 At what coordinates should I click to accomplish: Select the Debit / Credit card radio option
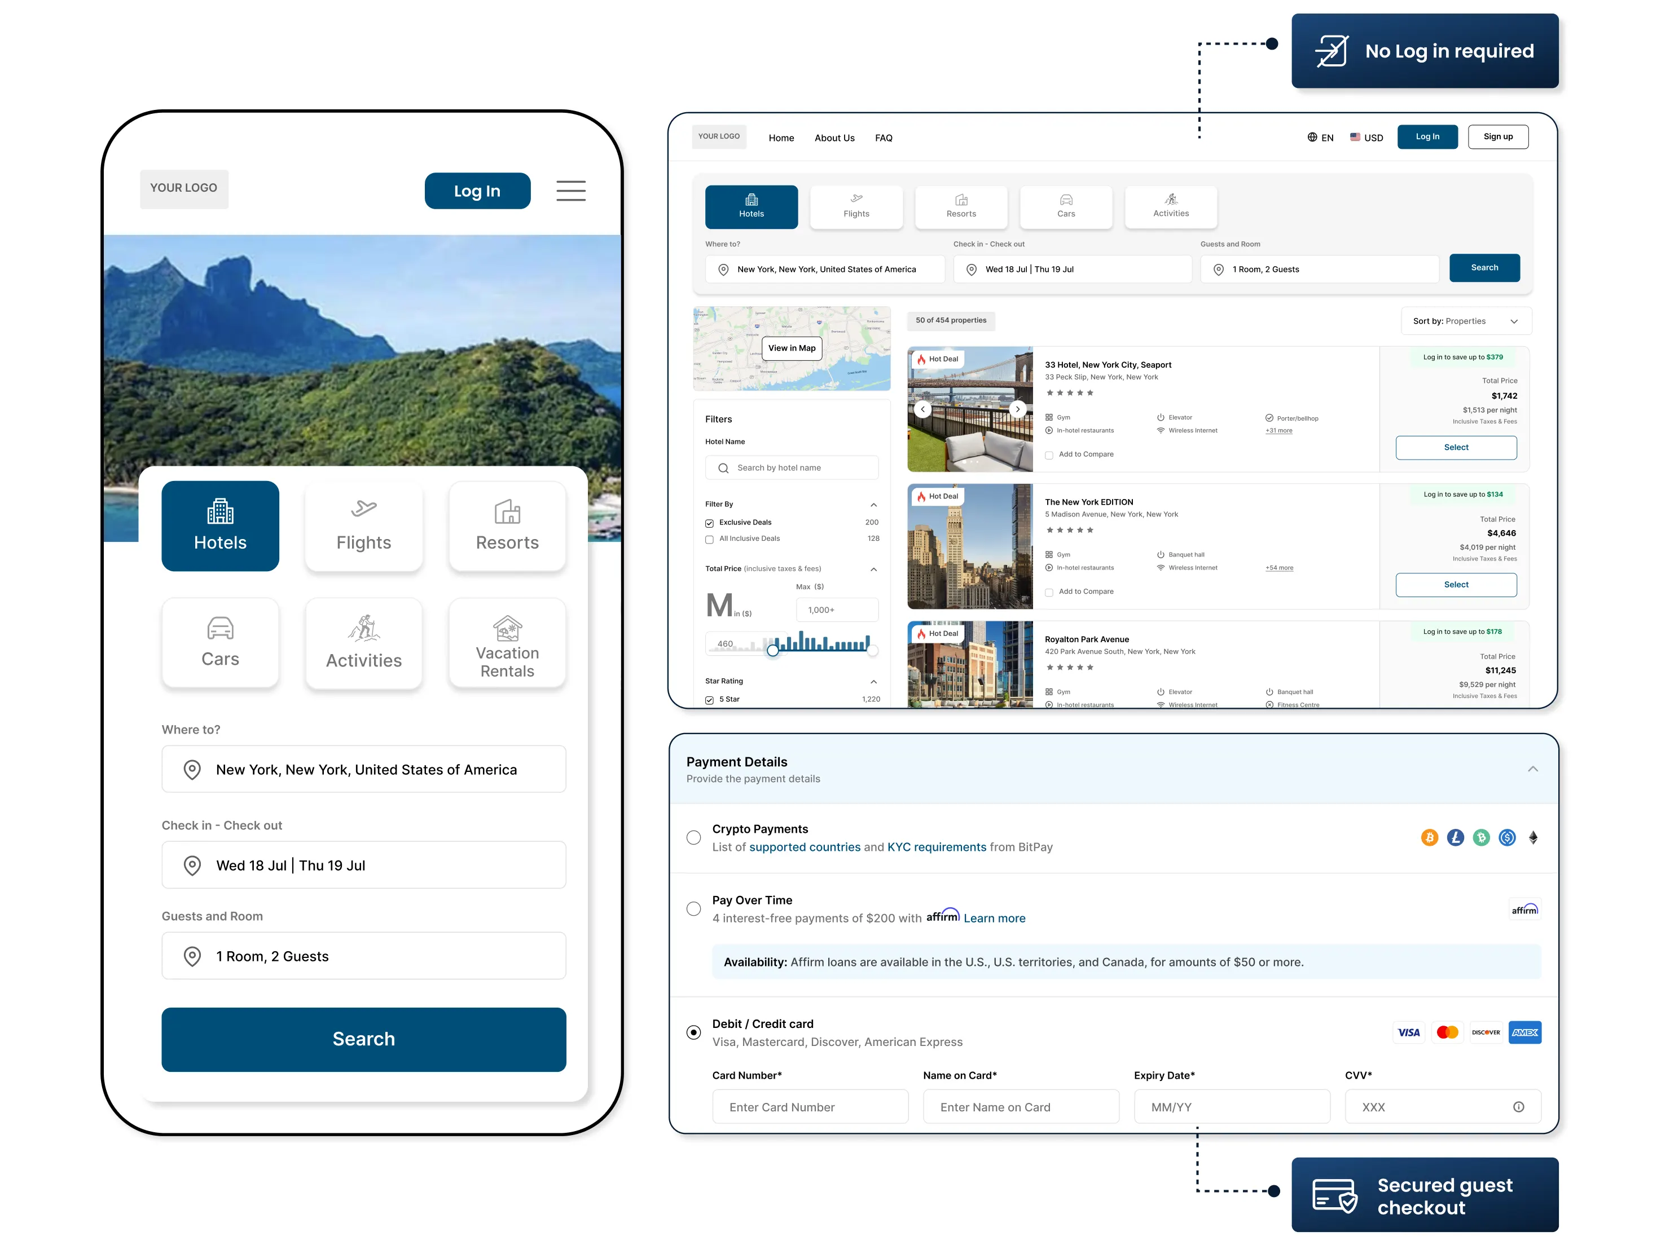click(x=694, y=1032)
